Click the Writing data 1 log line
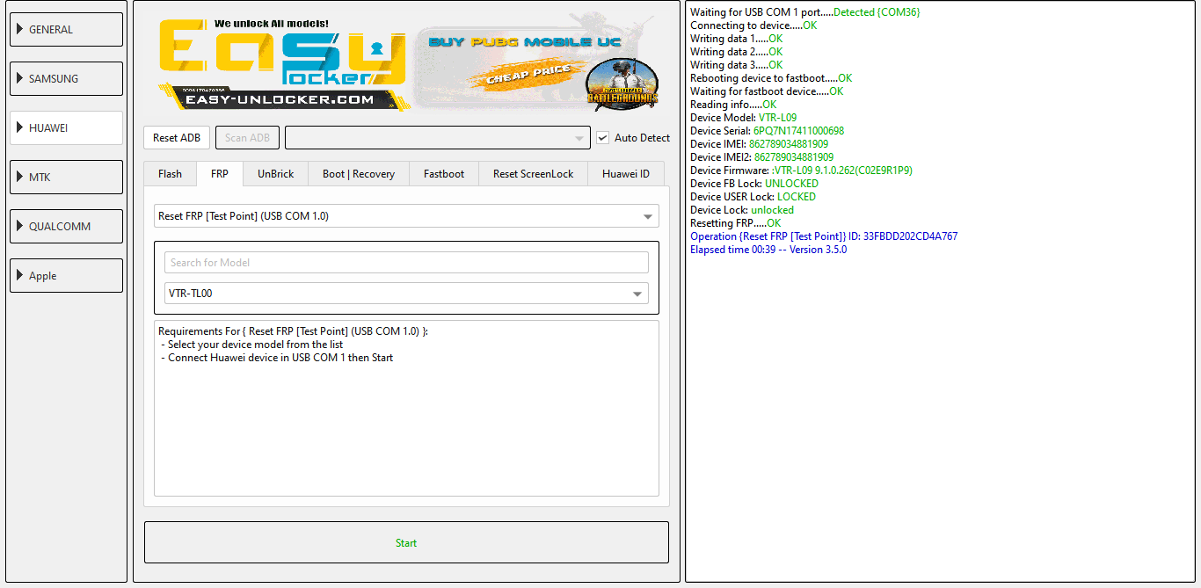The image size is (1201, 588). point(736,39)
